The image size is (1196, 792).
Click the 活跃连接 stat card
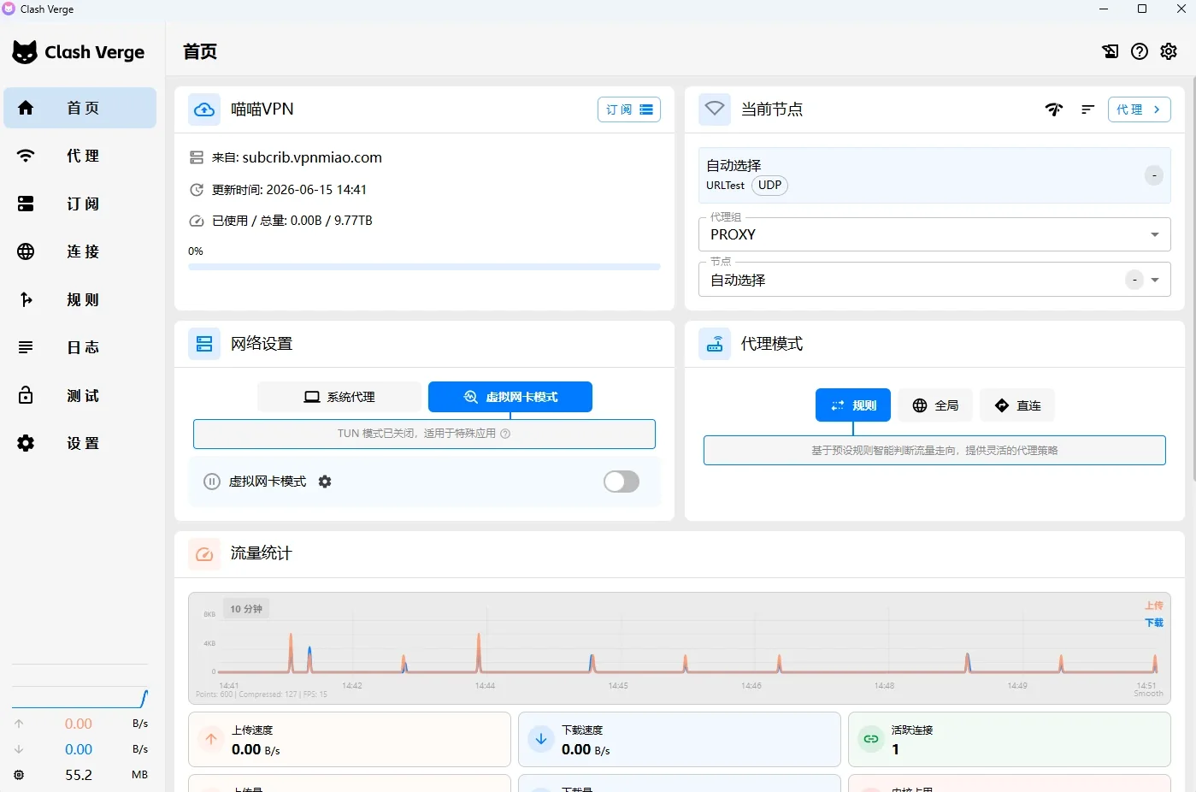coord(1010,740)
